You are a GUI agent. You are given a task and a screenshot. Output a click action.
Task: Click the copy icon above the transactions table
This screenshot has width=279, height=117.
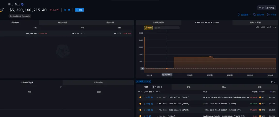tap(272, 82)
